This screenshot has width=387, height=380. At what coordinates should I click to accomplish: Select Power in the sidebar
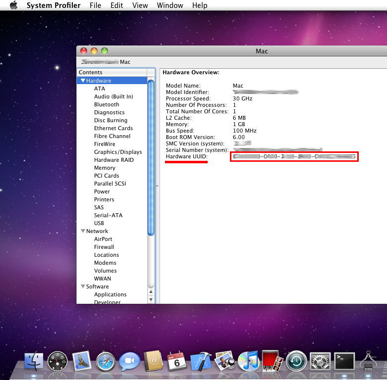[102, 191]
